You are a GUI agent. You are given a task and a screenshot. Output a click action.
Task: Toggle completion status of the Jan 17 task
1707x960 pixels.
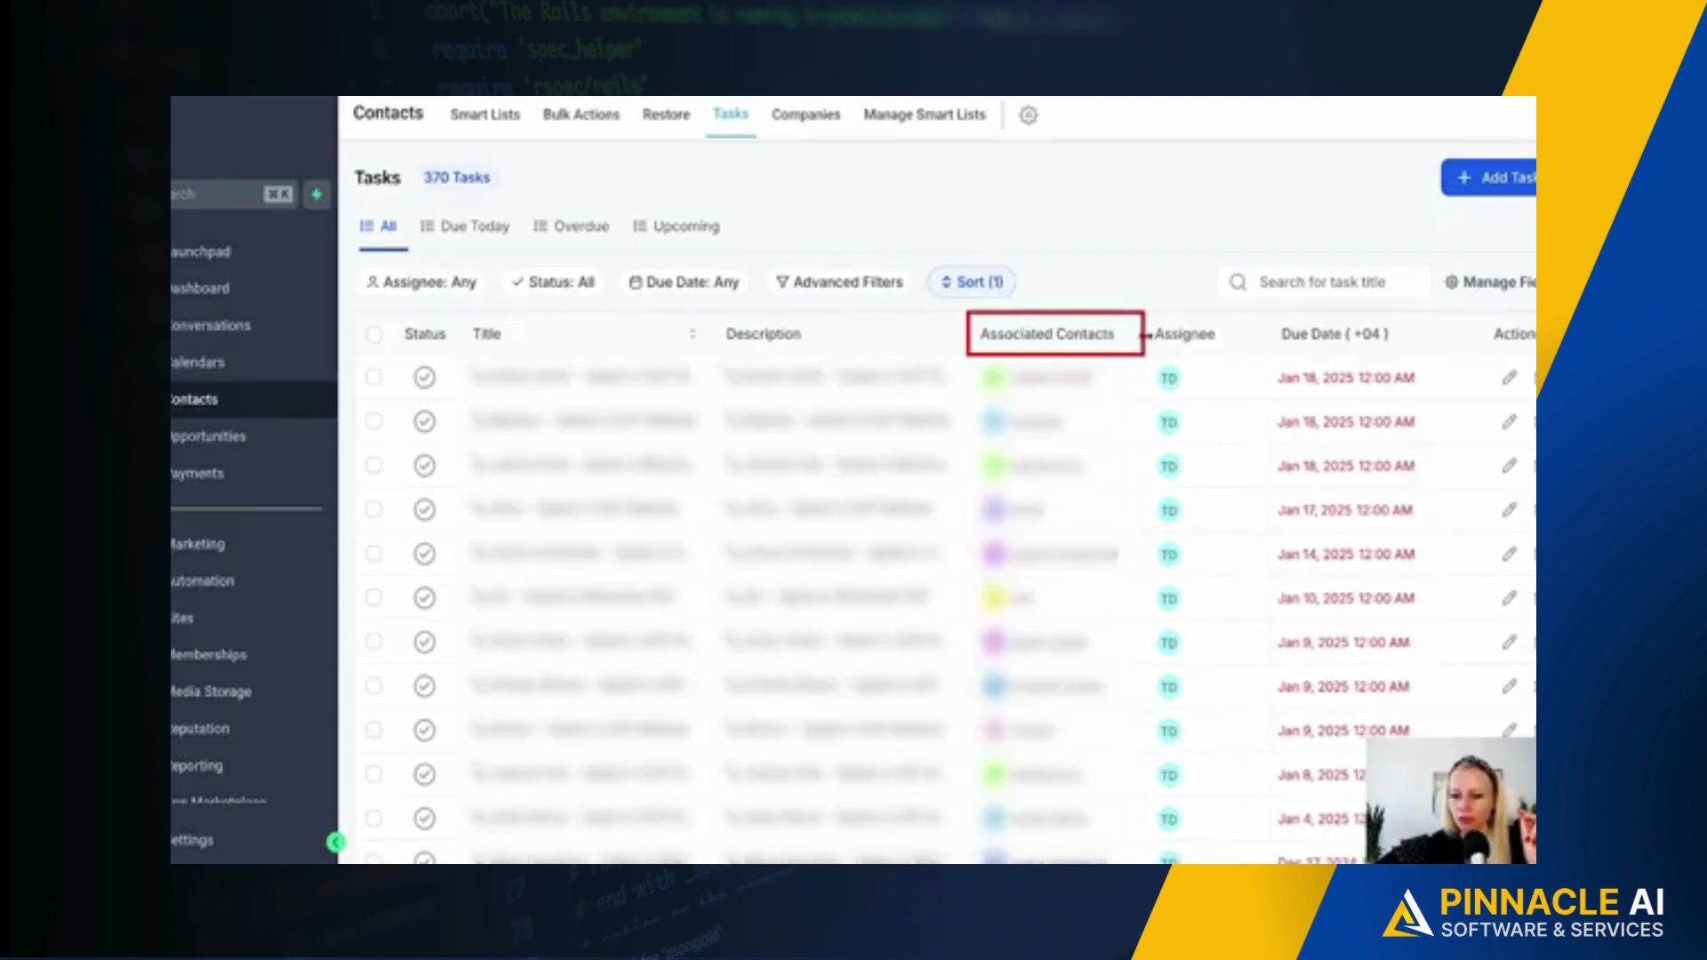(x=425, y=509)
